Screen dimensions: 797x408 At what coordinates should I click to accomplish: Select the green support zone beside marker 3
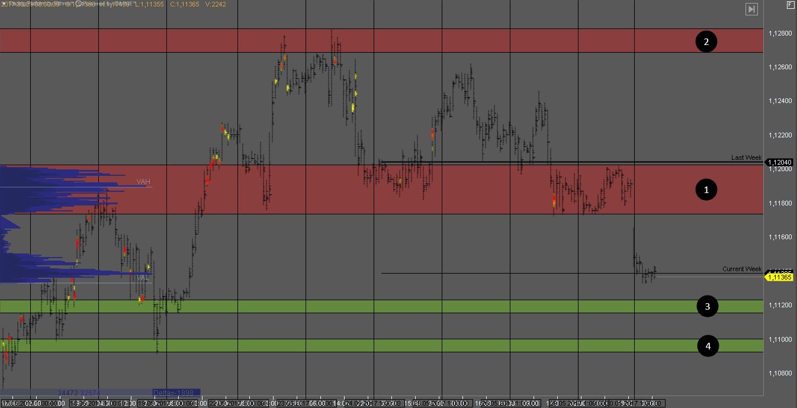(381, 306)
